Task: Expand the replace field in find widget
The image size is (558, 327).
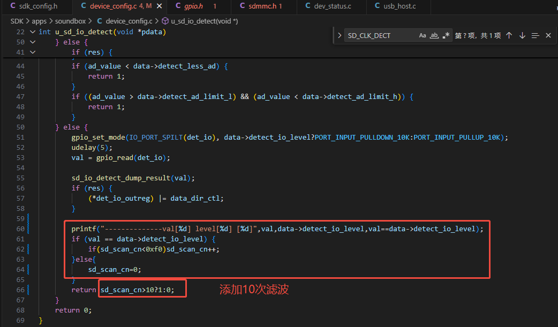Action: coord(340,35)
